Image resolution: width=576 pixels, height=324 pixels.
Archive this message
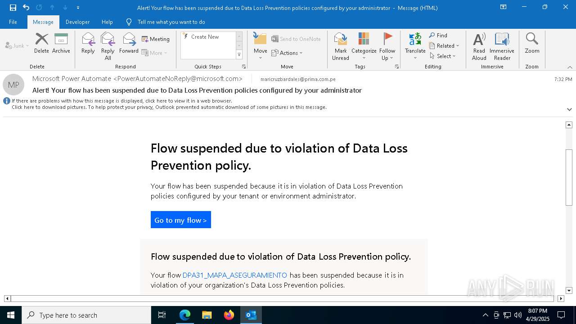61,43
